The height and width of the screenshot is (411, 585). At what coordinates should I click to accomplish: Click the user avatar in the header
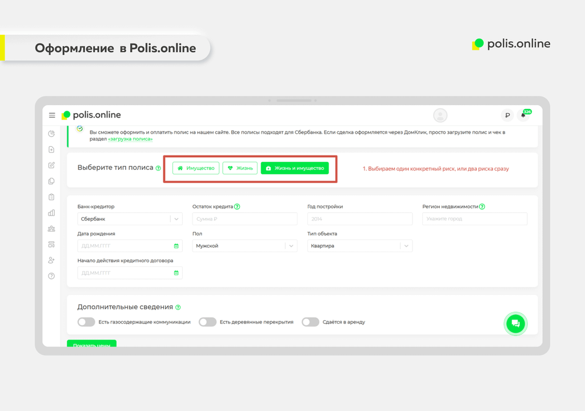point(440,115)
